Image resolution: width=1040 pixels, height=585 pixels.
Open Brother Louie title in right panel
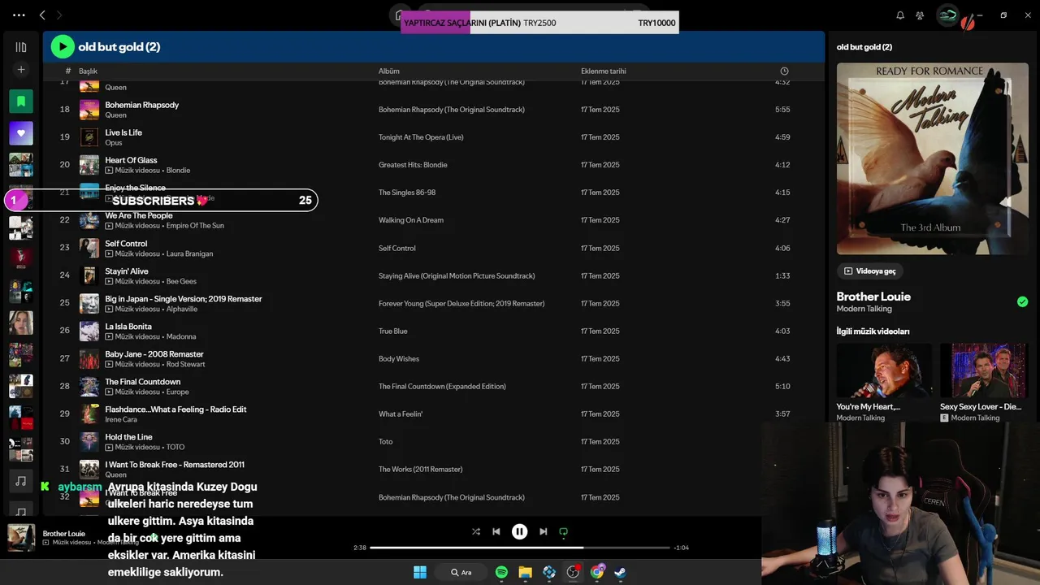tap(873, 297)
